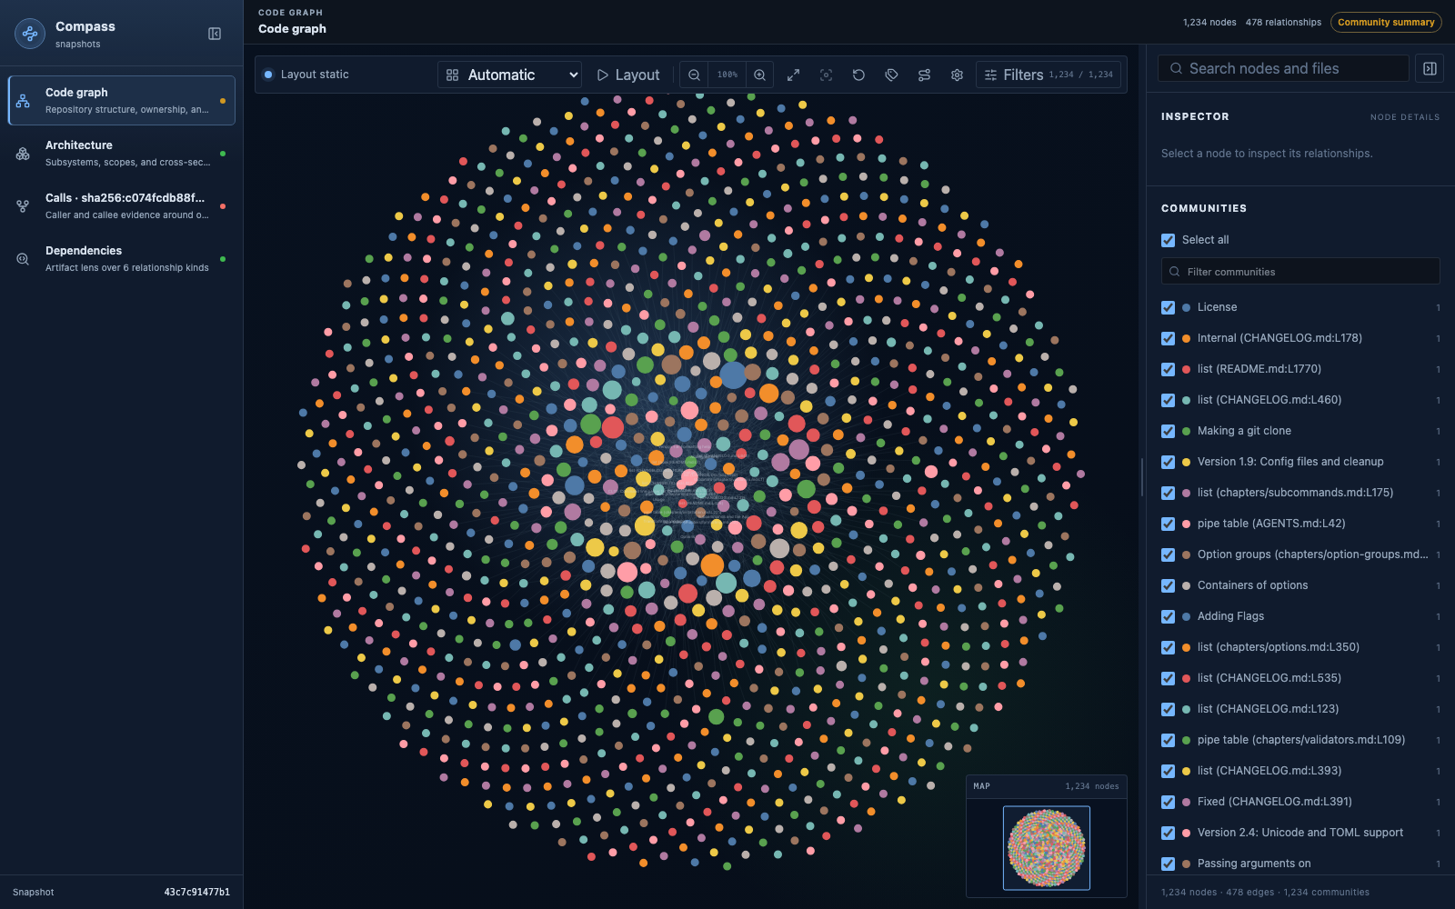Click the Architecture subsystems icon
The width and height of the screenshot is (1455, 909).
tap(23, 154)
